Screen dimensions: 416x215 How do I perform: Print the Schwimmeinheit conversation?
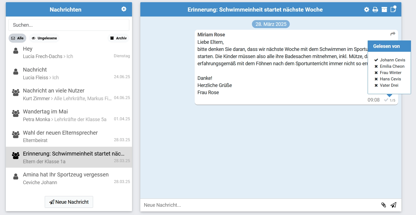click(375, 9)
